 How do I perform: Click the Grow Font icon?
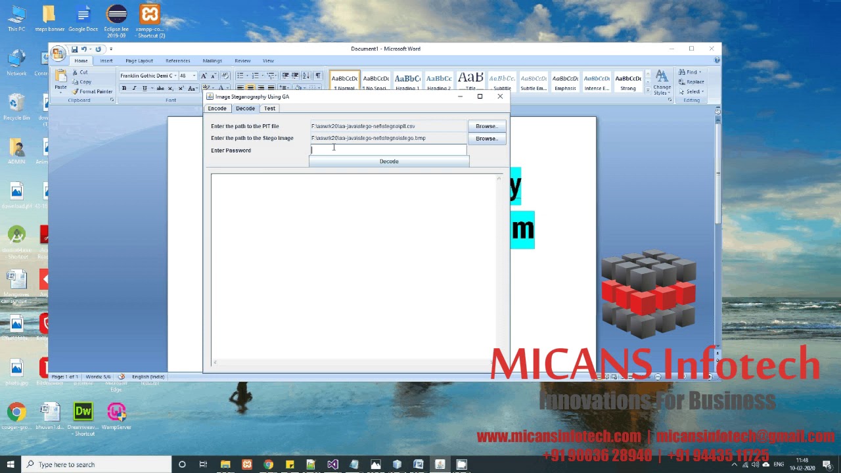point(204,76)
